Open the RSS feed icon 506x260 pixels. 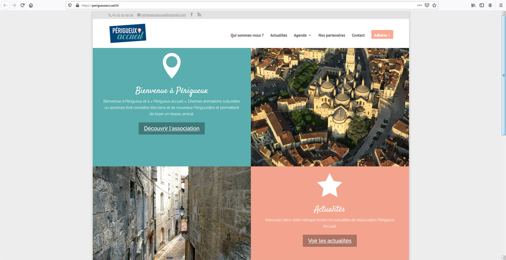[x=199, y=15]
